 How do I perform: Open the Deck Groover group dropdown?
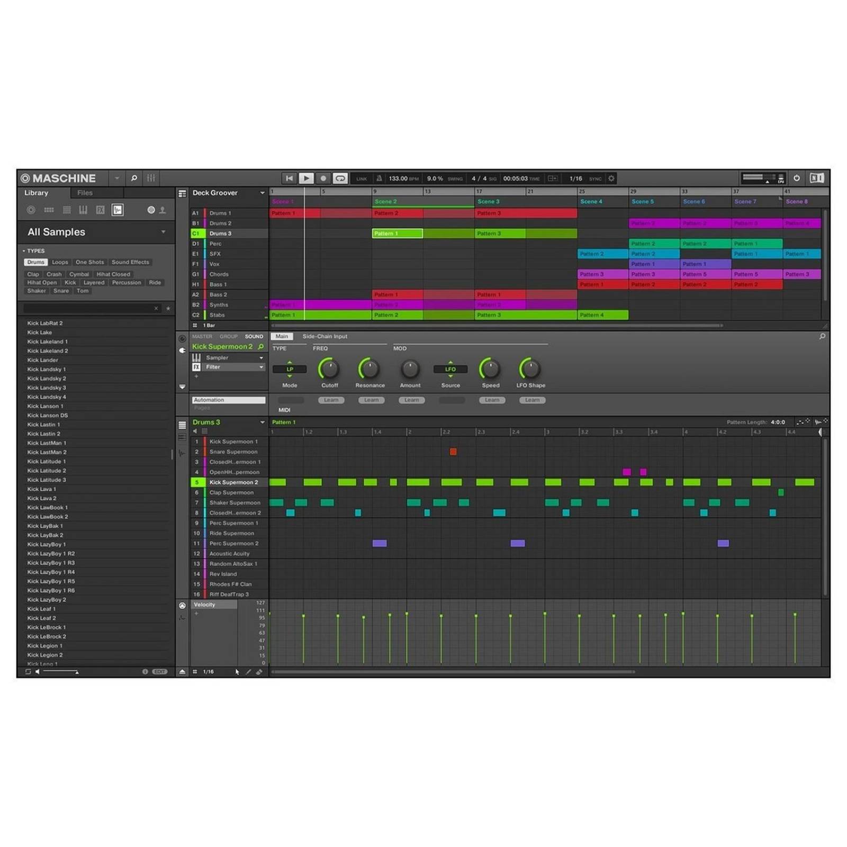coord(263,193)
